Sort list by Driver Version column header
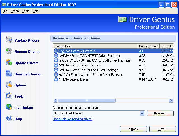Screen dimensions: 179x136 pyautogui.click(x=148, y=46)
